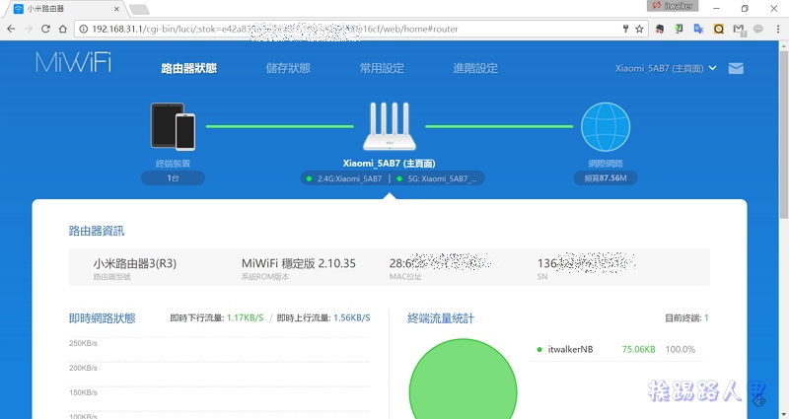The image size is (789, 419).
Task: Open the Gmail checker extension icon
Action: pos(739,30)
